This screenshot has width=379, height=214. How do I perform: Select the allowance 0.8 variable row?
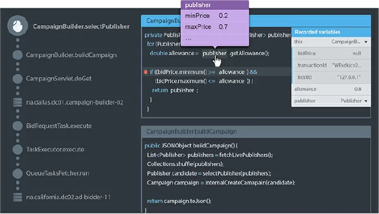[x=331, y=89]
